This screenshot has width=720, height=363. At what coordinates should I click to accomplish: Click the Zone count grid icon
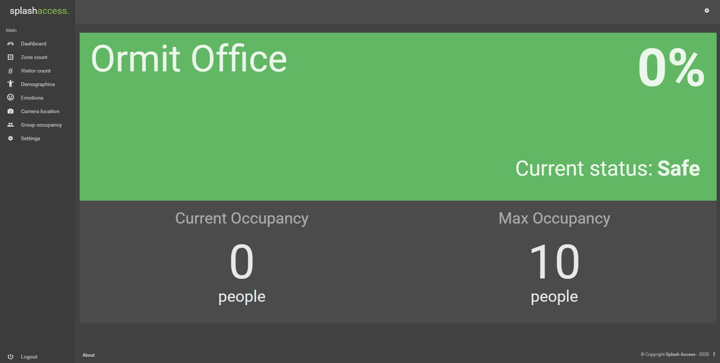tap(11, 57)
